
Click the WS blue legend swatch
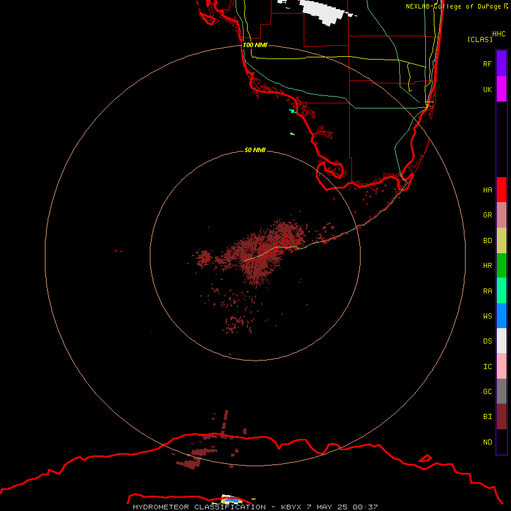(x=501, y=316)
